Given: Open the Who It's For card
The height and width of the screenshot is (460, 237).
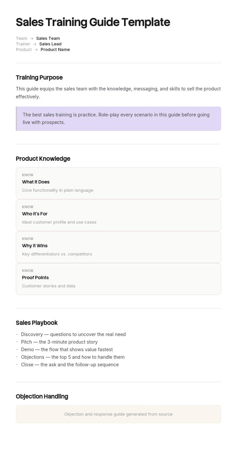Looking at the screenshot, I should 118,215.
